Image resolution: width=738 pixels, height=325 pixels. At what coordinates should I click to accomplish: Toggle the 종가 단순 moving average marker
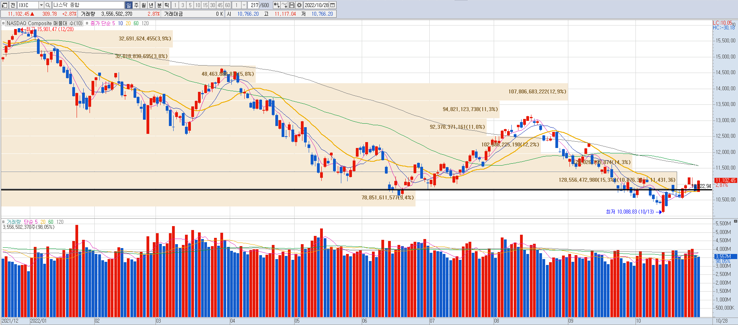pos(87,23)
